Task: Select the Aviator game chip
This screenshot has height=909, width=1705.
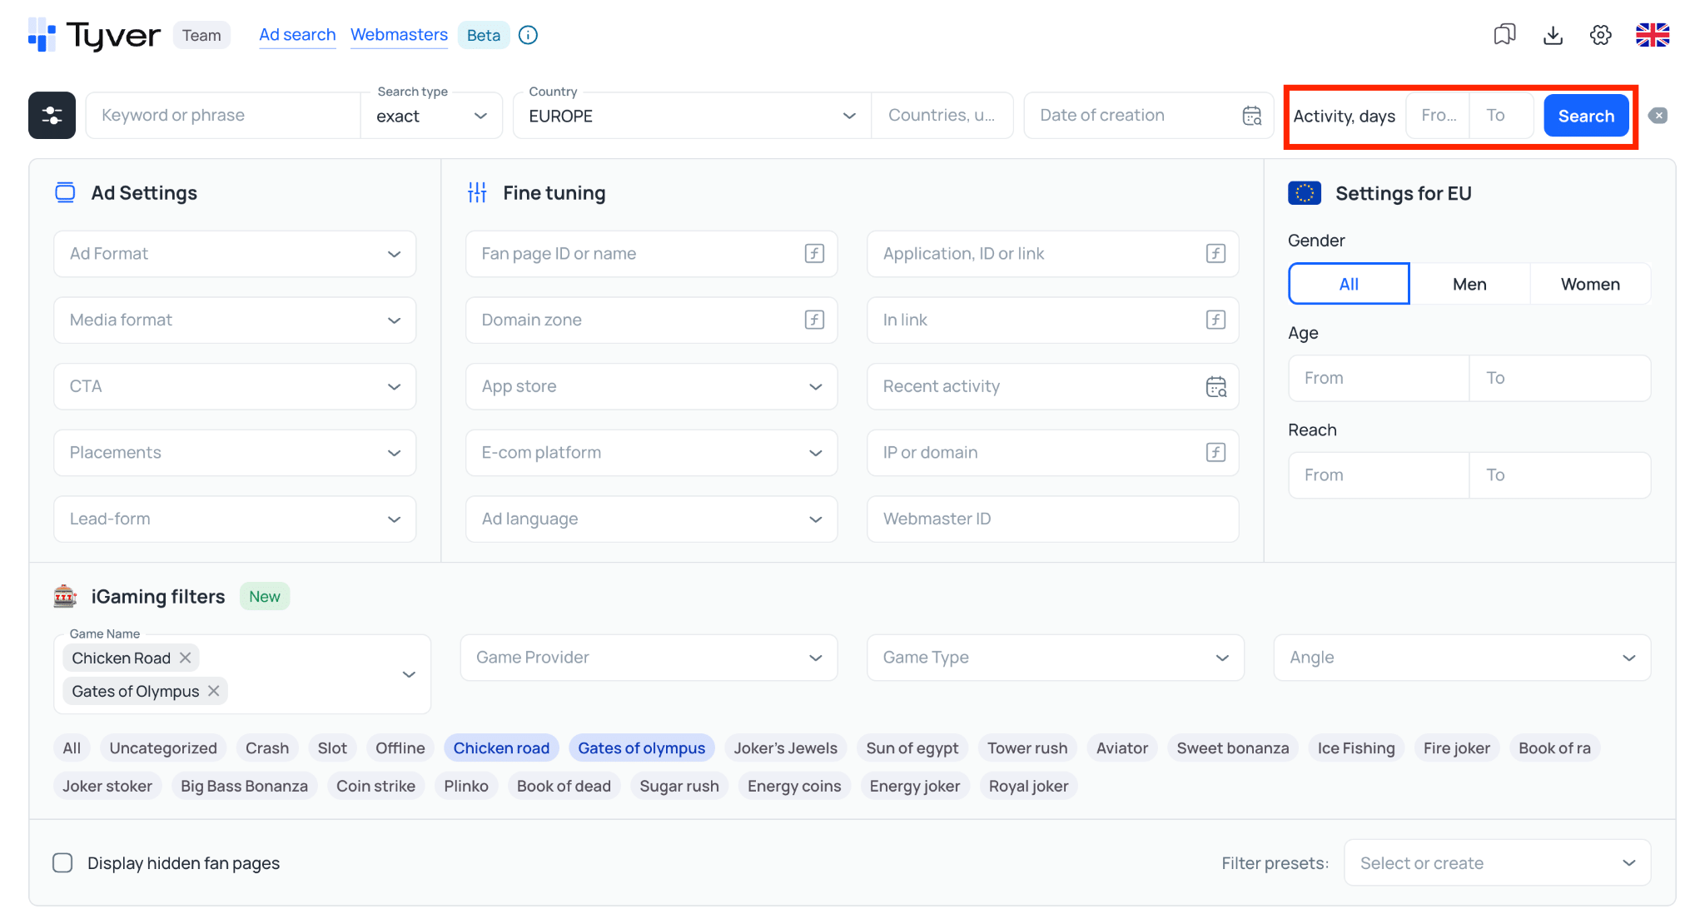Action: [x=1121, y=748]
